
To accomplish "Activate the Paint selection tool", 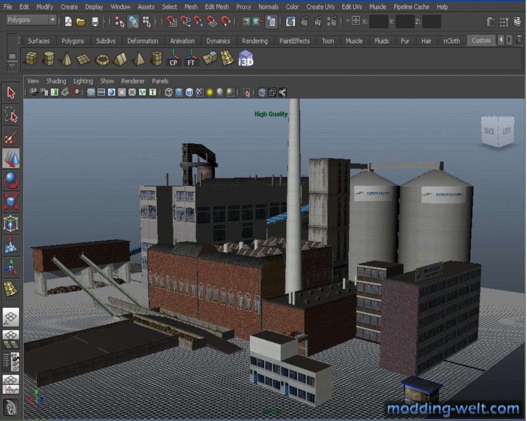I will click(11, 136).
